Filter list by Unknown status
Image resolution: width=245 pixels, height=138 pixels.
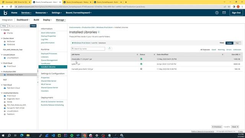[237, 49]
